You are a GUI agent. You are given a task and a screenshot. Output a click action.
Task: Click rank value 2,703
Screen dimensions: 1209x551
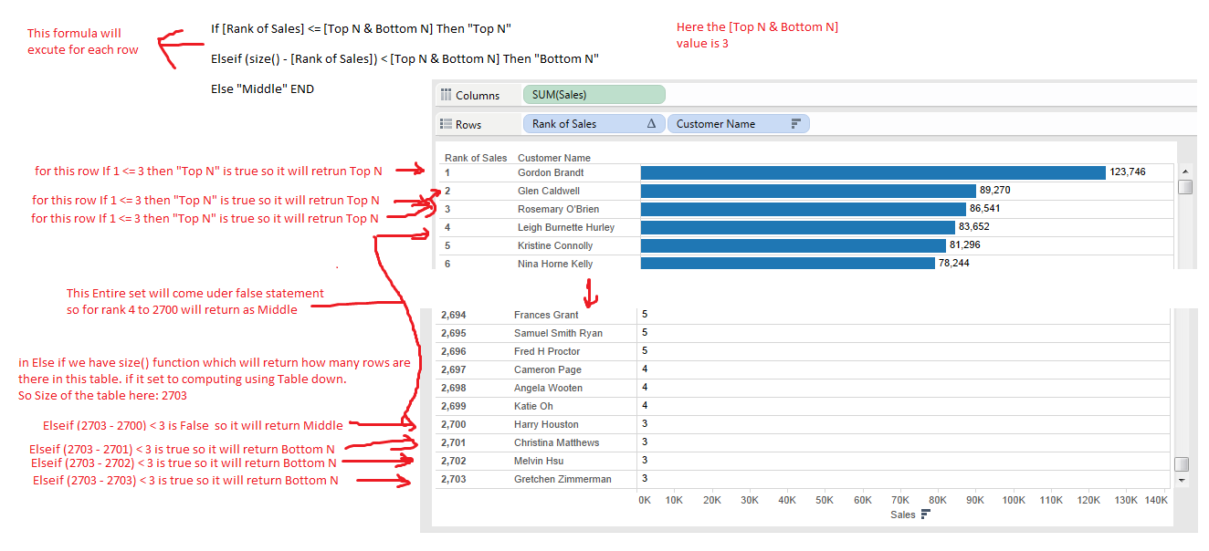[x=454, y=479]
